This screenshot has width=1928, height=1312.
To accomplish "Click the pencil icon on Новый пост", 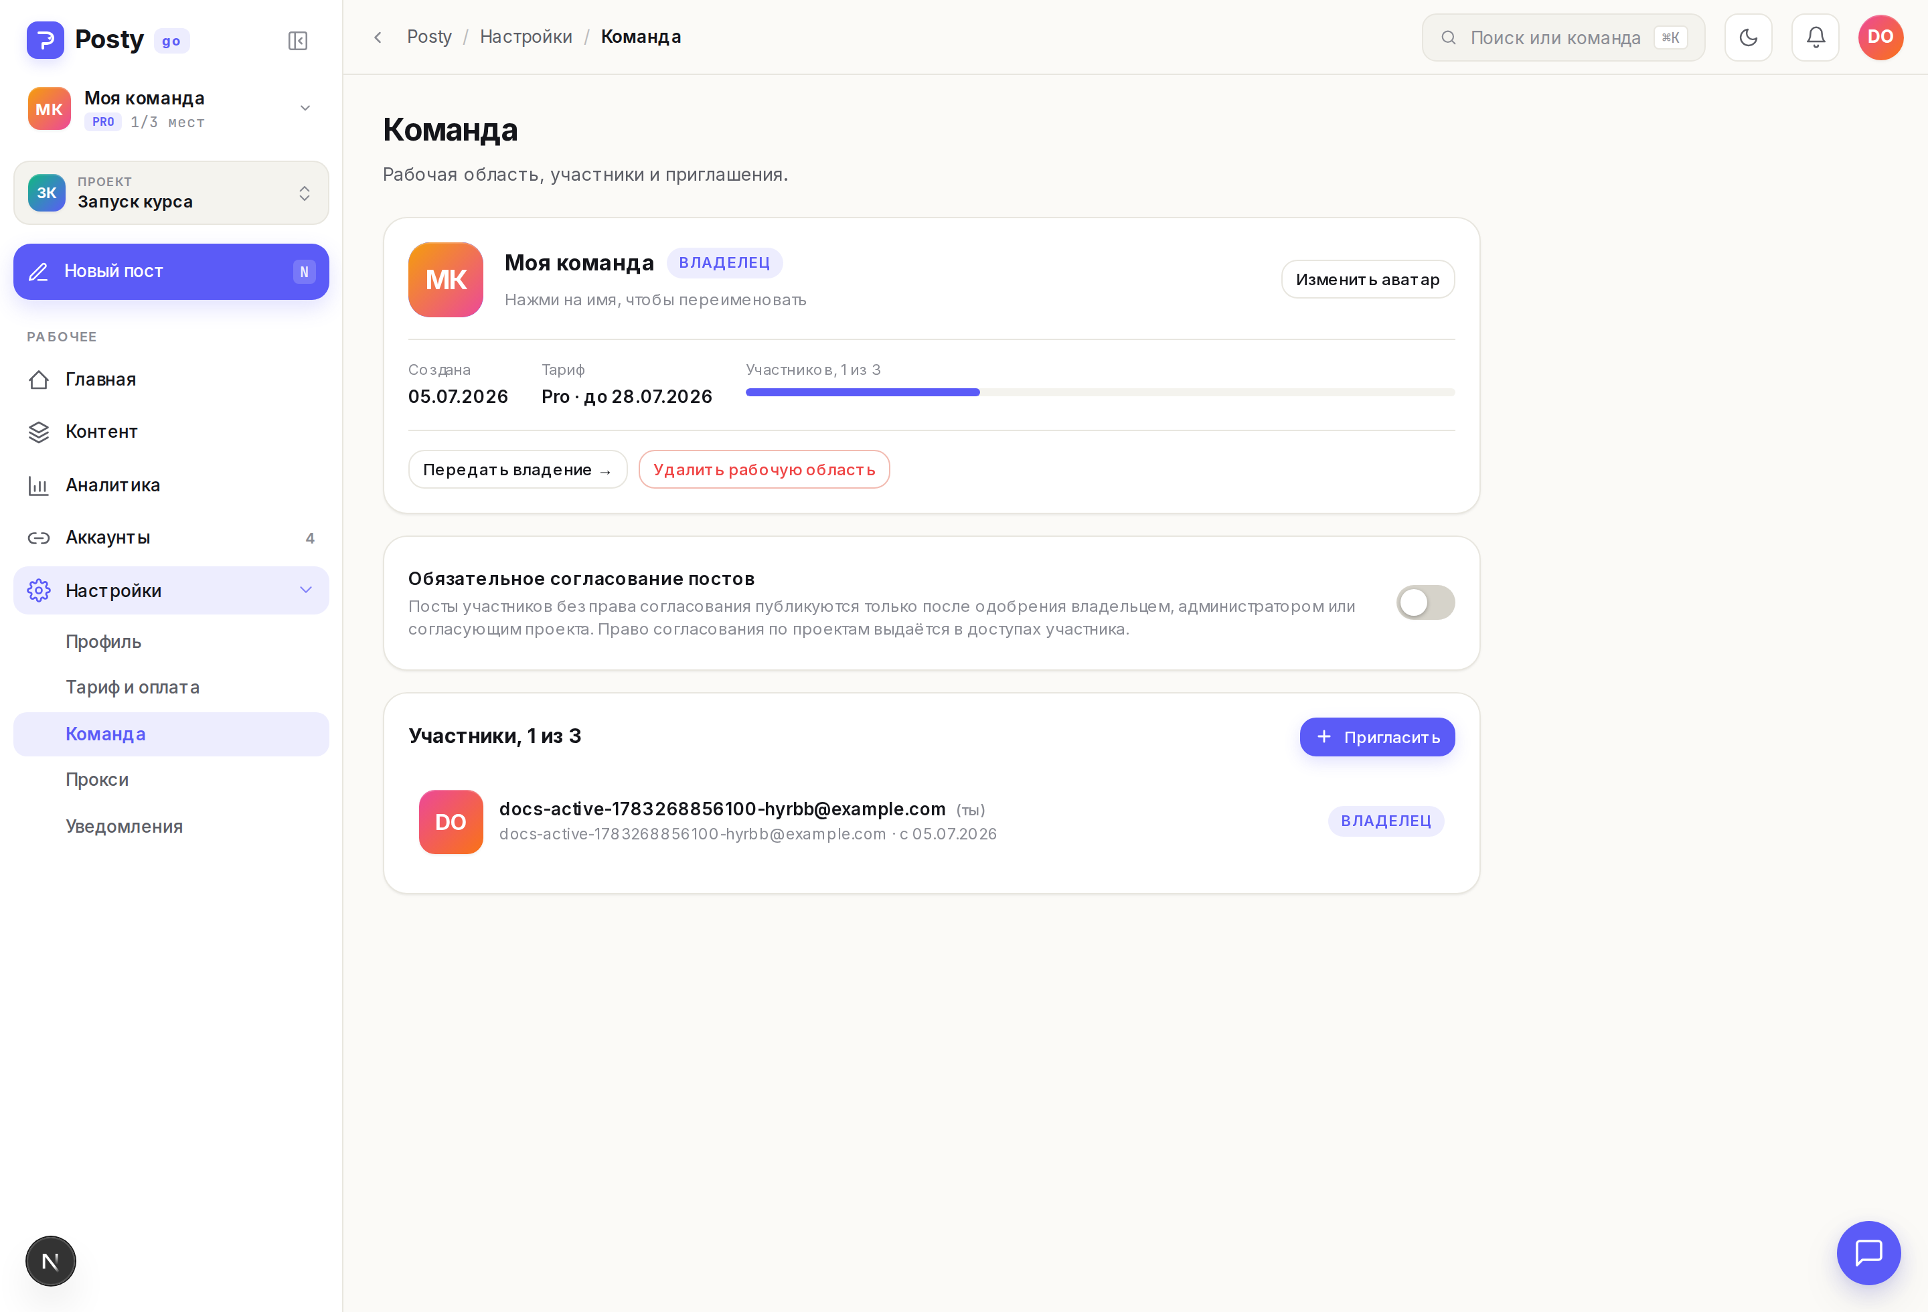I will [38, 271].
